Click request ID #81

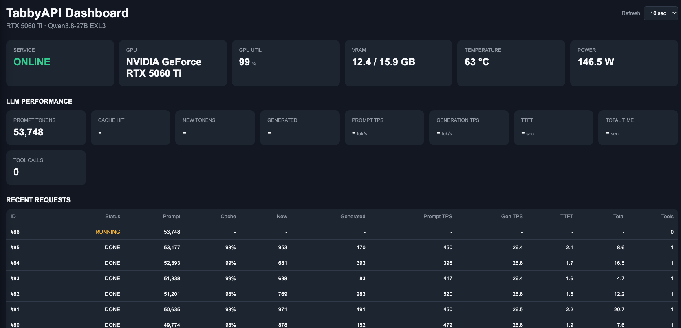(15, 310)
